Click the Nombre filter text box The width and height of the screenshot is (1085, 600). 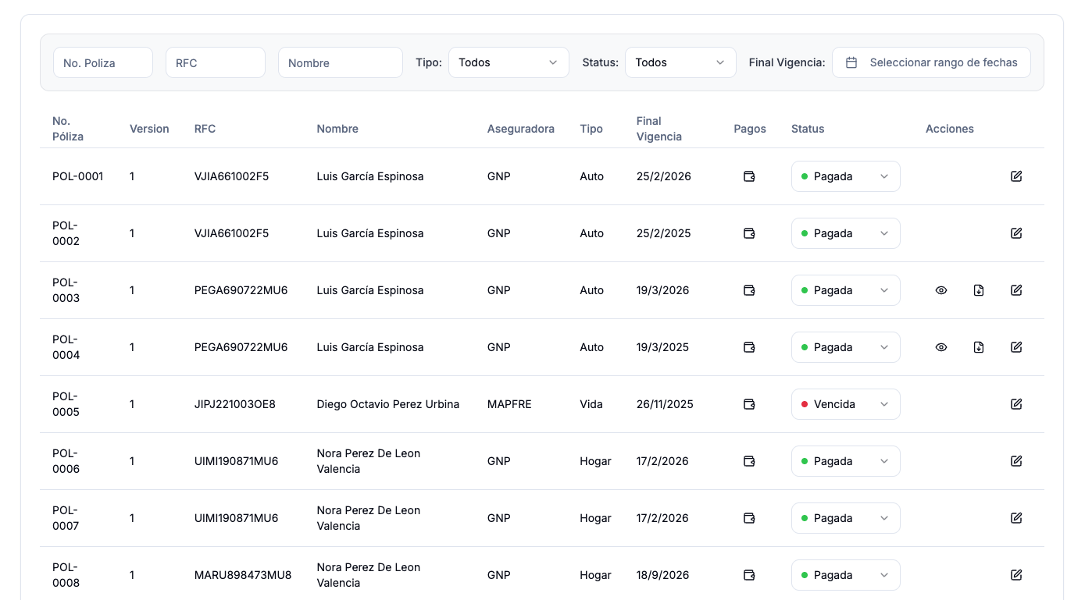(341, 62)
